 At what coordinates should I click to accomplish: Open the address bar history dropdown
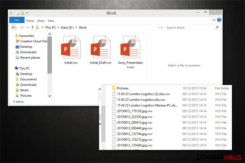159,27
